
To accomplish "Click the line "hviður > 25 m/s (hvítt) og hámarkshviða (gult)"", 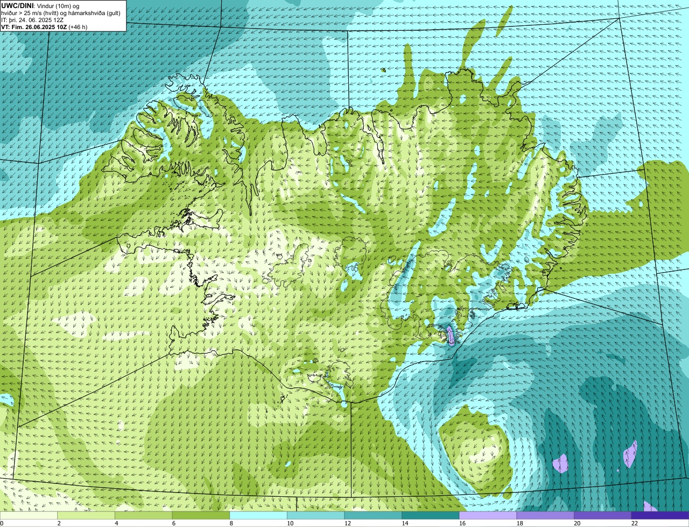I will (60, 12).
